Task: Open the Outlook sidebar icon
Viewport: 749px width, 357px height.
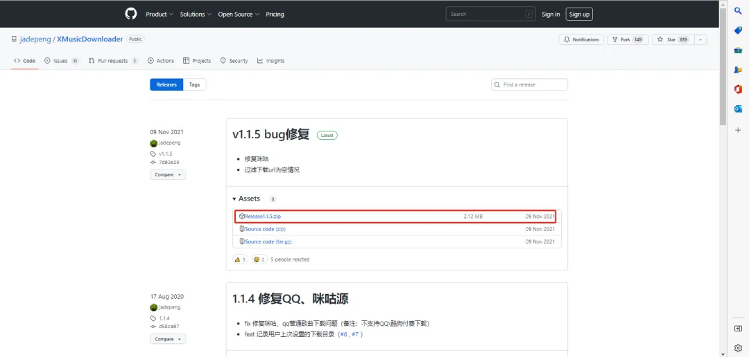Action: (x=738, y=109)
